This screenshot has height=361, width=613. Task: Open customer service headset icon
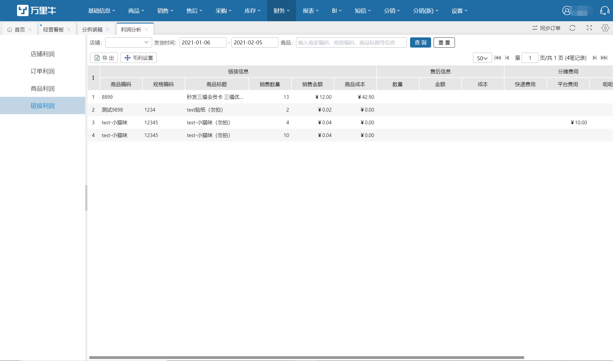point(604,11)
